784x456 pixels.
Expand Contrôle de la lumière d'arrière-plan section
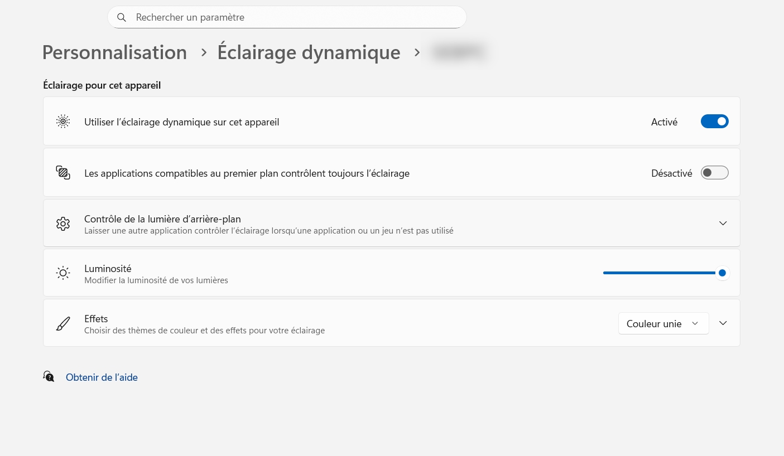pos(723,224)
